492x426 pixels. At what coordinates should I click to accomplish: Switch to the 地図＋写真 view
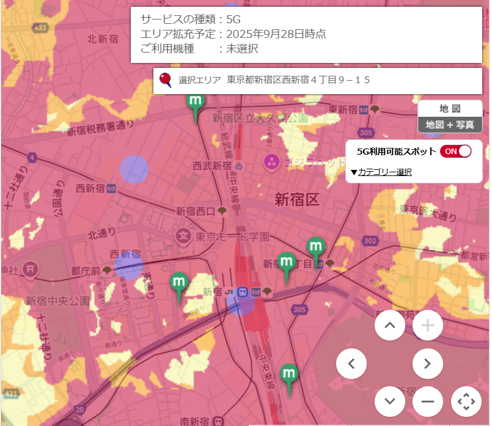pyautogui.click(x=450, y=124)
